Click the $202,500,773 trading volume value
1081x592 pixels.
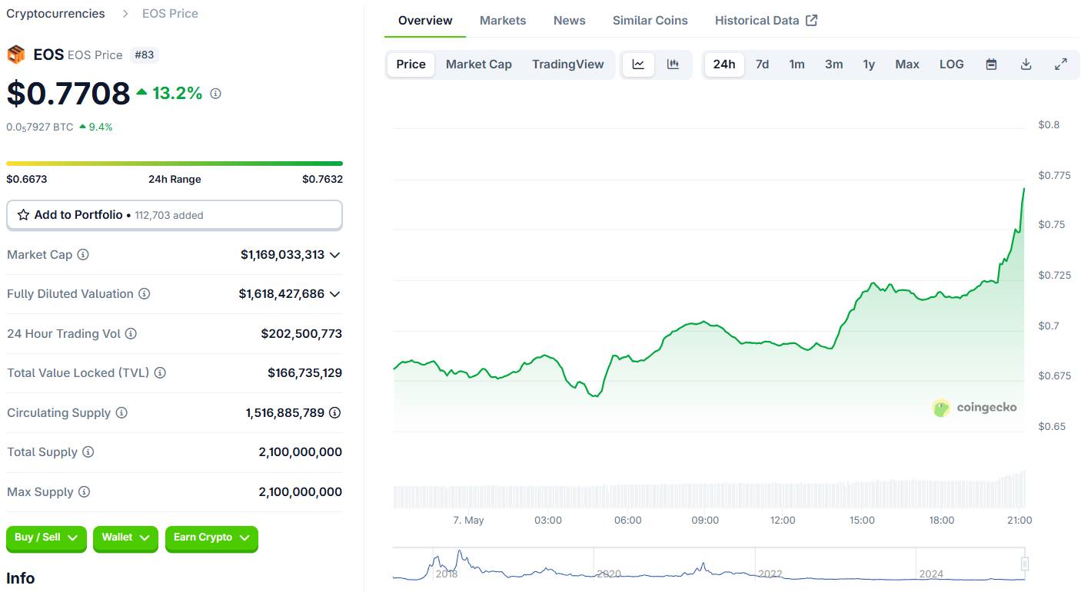(301, 334)
